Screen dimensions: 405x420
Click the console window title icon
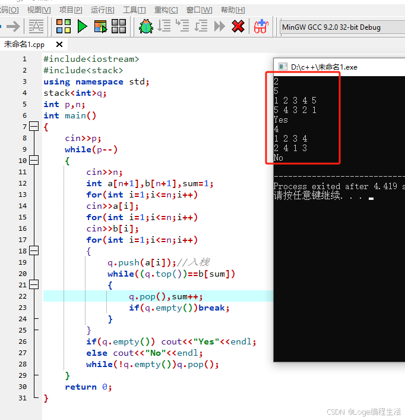pyautogui.click(x=283, y=67)
